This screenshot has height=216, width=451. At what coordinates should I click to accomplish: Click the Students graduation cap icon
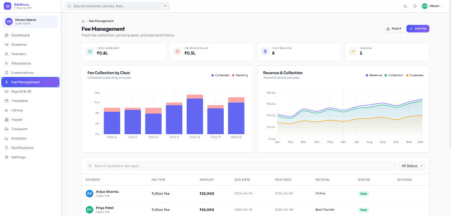(7, 44)
